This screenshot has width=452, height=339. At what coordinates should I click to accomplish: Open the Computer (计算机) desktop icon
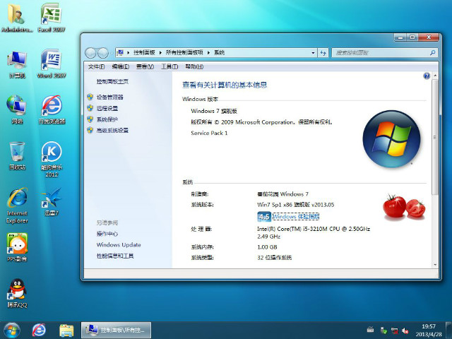(17, 64)
